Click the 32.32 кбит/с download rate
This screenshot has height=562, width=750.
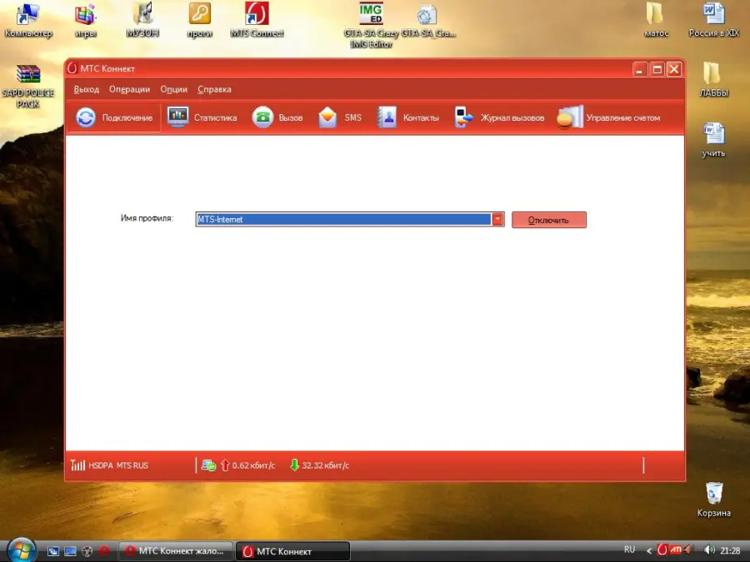(325, 465)
